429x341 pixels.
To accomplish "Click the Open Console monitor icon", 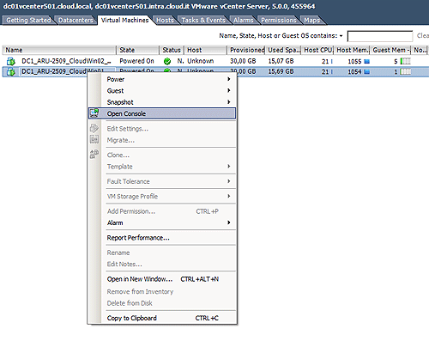I will tap(94, 113).
